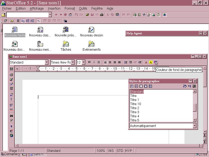Screen dimensions: 209x157
Task: Open the Tâches shortcut icon
Action: point(66,44)
